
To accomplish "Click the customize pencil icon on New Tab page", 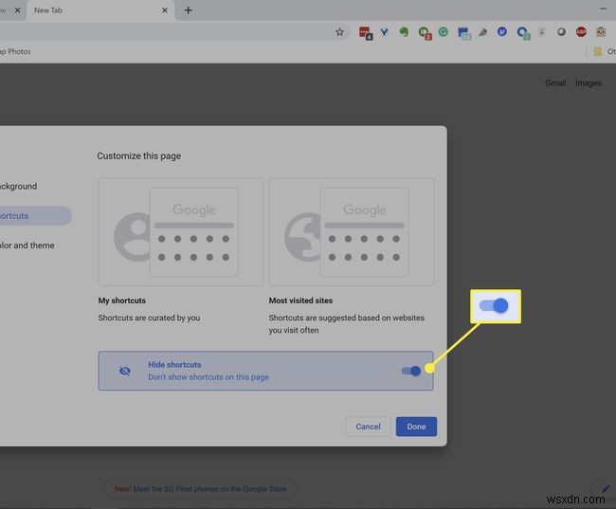I will [x=606, y=488].
